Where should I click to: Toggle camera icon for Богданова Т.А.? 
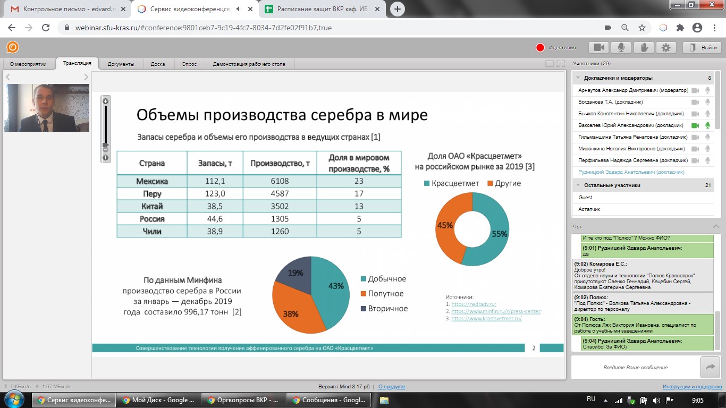coord(695,102)
